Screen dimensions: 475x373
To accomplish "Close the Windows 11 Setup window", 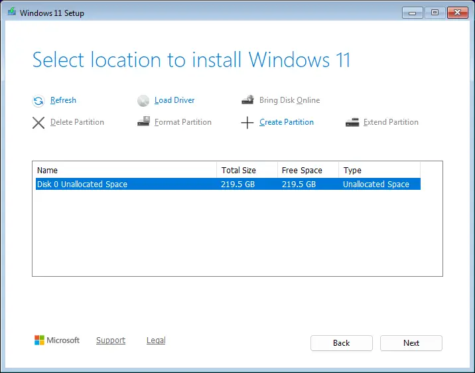I will point(458,13).
